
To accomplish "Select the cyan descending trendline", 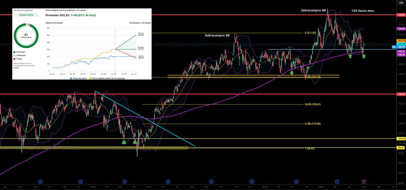I will click(x=145, y=118).
